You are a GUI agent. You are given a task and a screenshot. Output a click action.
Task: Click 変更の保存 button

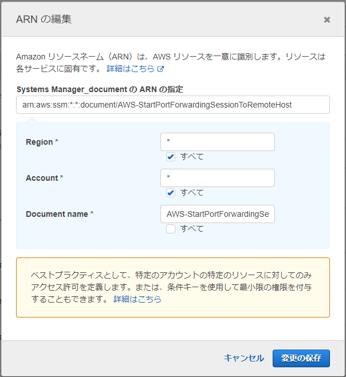click(x=301, y=358)
